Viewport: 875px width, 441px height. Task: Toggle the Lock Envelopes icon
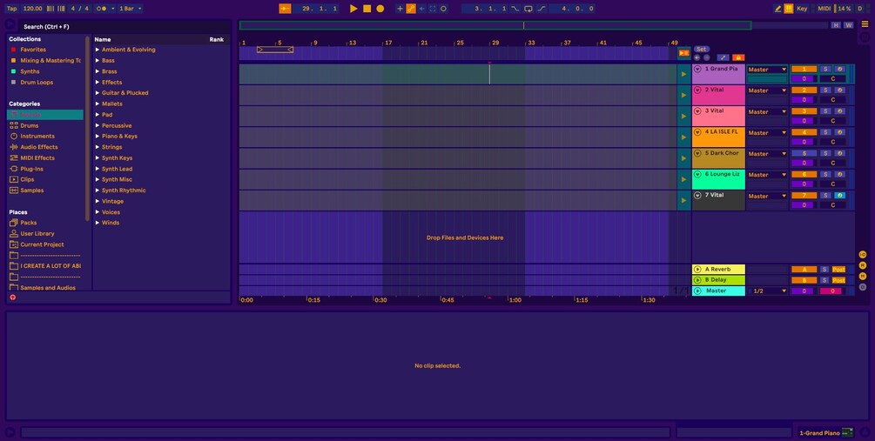[x=738, y=57]
